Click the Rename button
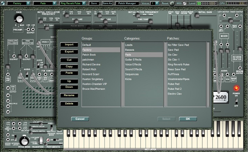Image resolution: width=248 pixels, height=152 pixels. (69, 95)
